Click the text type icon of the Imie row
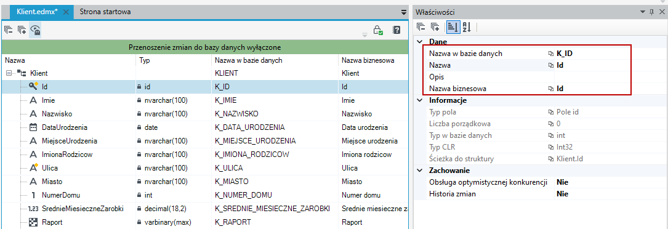The width and height of the screenshot is (668, 229). click(33, 100)
